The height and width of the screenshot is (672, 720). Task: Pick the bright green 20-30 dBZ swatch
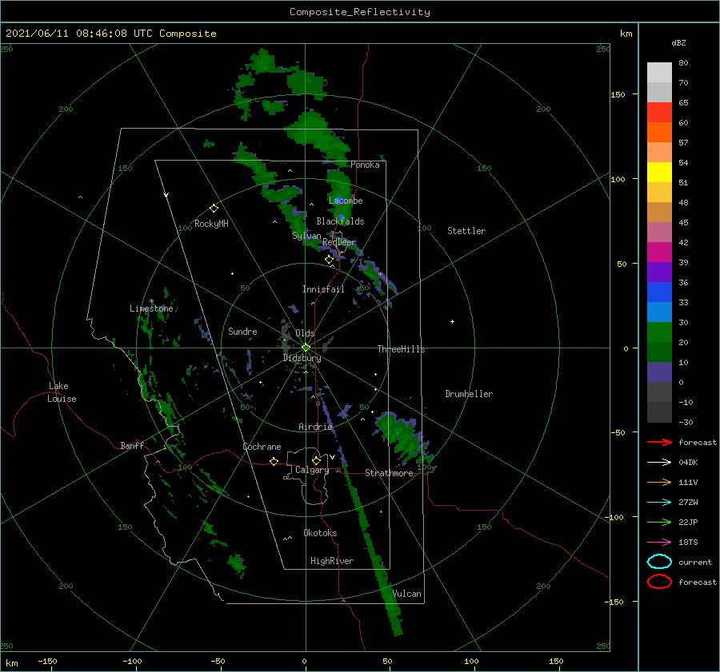(659, 332)
